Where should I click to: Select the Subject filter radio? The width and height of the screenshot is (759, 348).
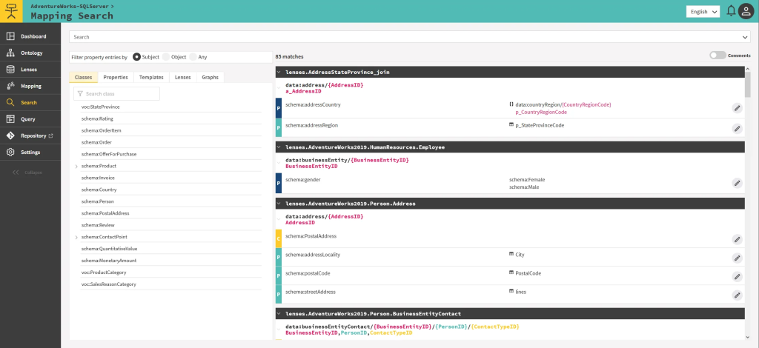(136, 57)
